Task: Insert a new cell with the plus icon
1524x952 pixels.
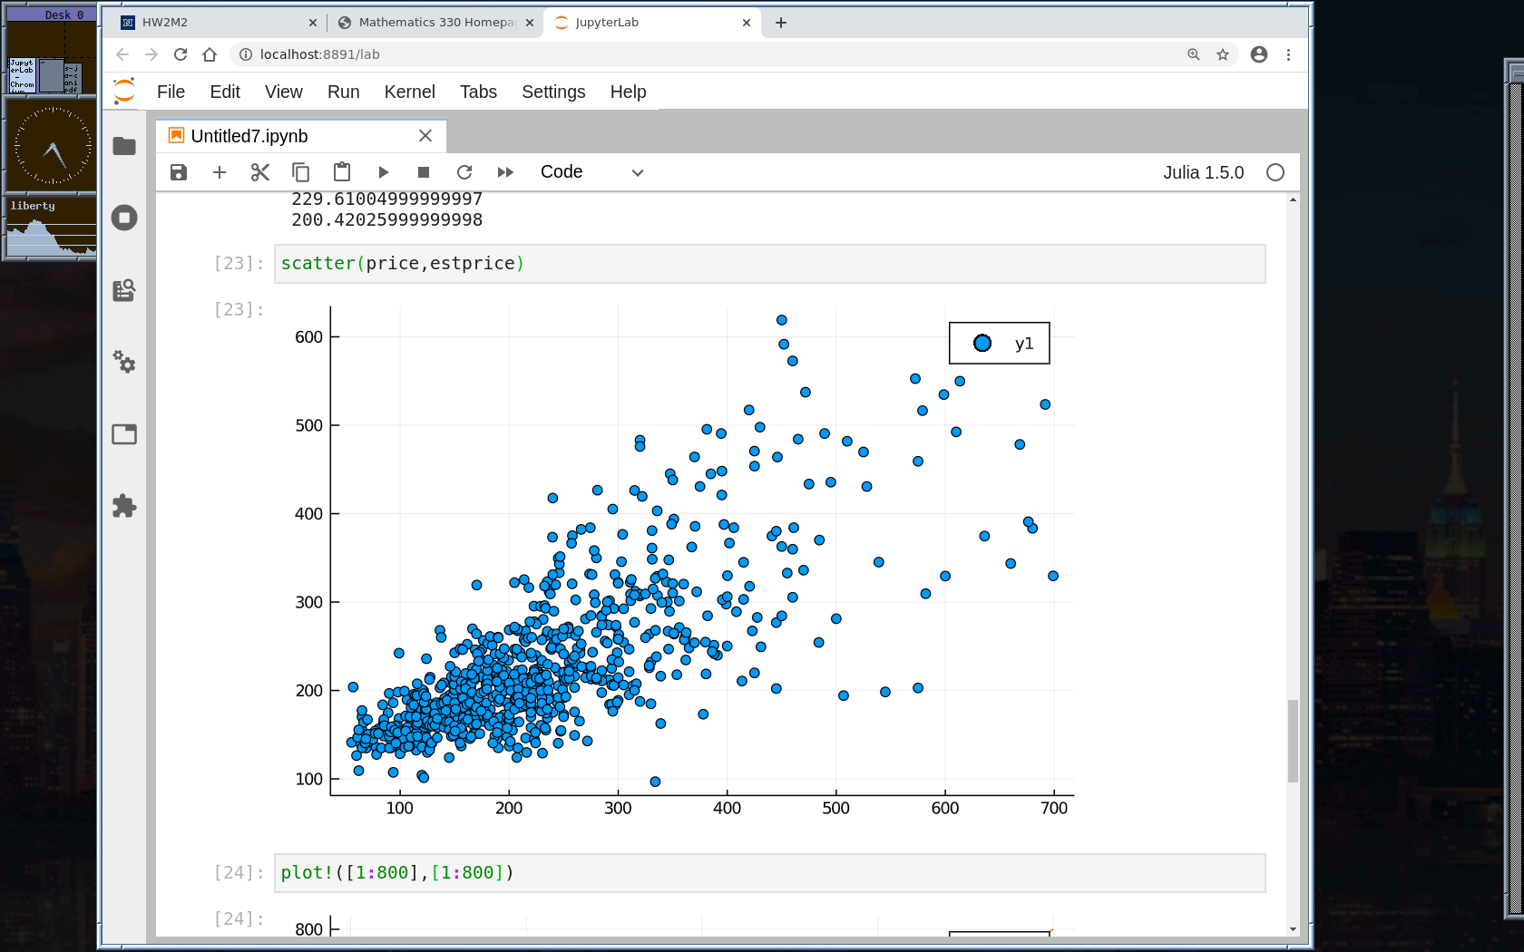Action: pos(220,172)
